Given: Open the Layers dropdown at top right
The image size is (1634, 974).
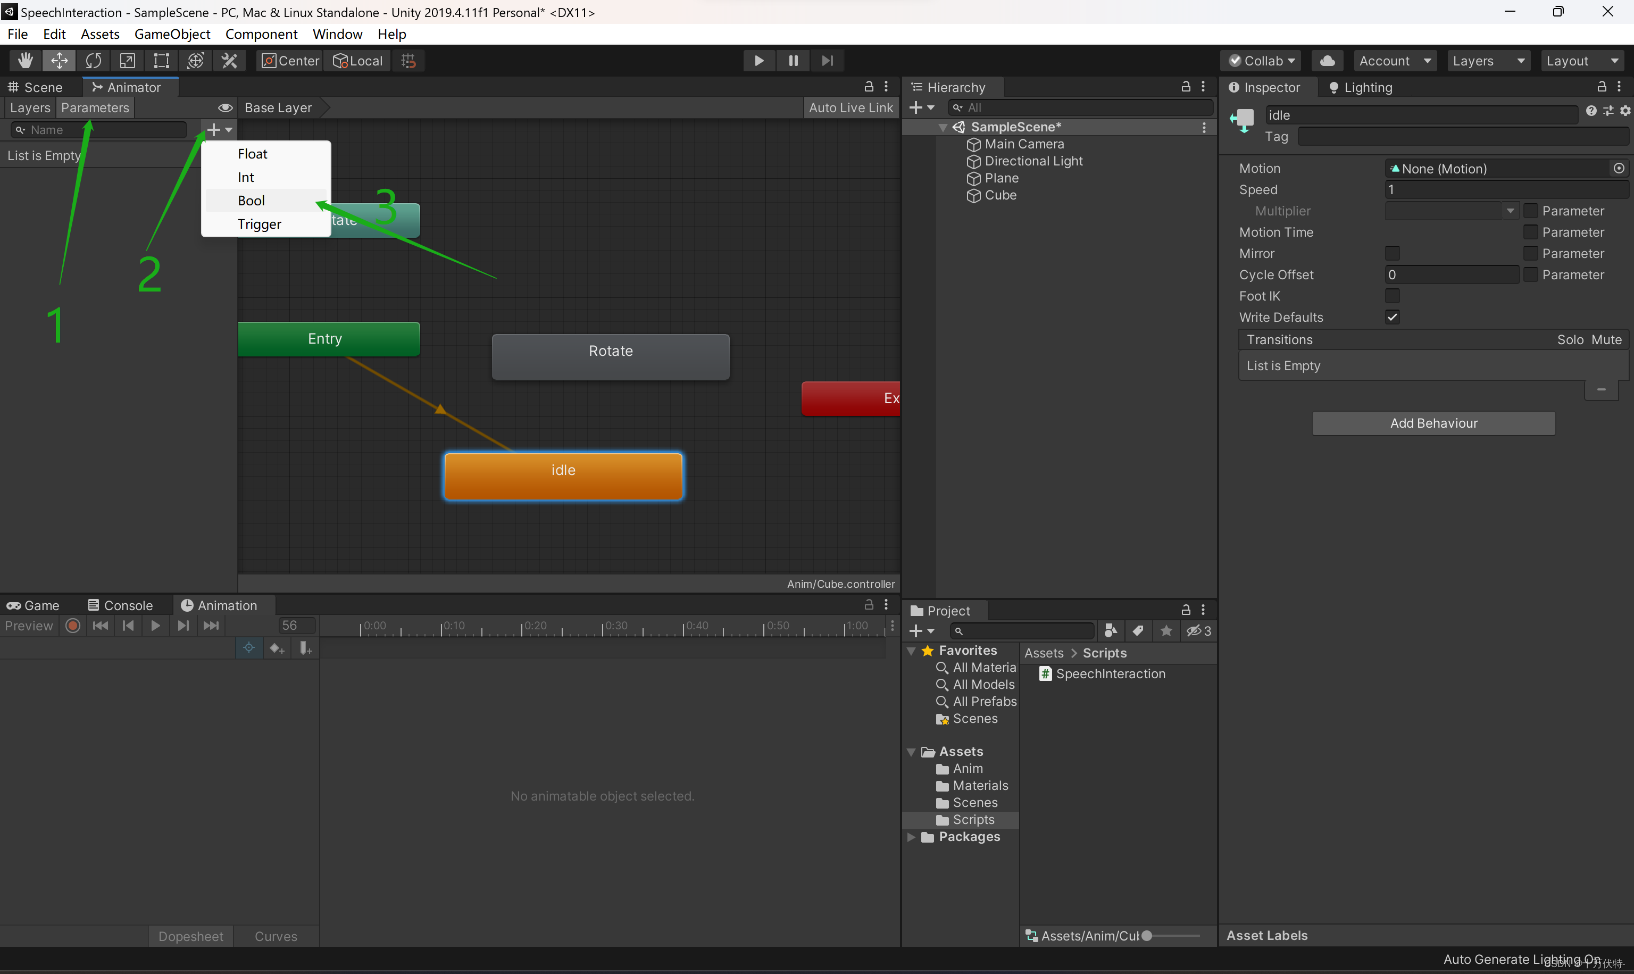Looking at the screenshot, I should 1488,61.
